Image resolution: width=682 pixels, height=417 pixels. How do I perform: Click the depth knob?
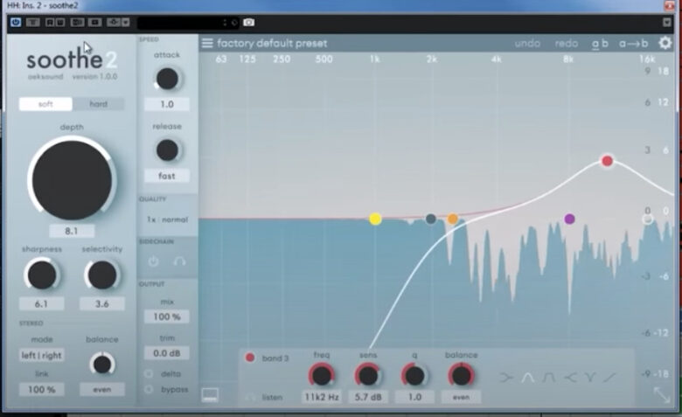click(72, 179)
